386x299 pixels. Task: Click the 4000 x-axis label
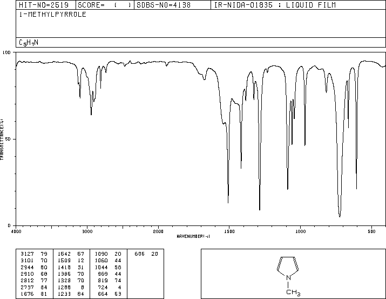[x=16, y=231]
